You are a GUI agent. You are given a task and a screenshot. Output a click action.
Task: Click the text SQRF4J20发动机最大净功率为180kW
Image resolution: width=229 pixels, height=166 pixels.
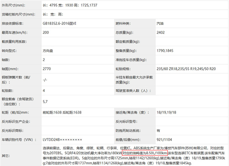(x=93, y=153)
